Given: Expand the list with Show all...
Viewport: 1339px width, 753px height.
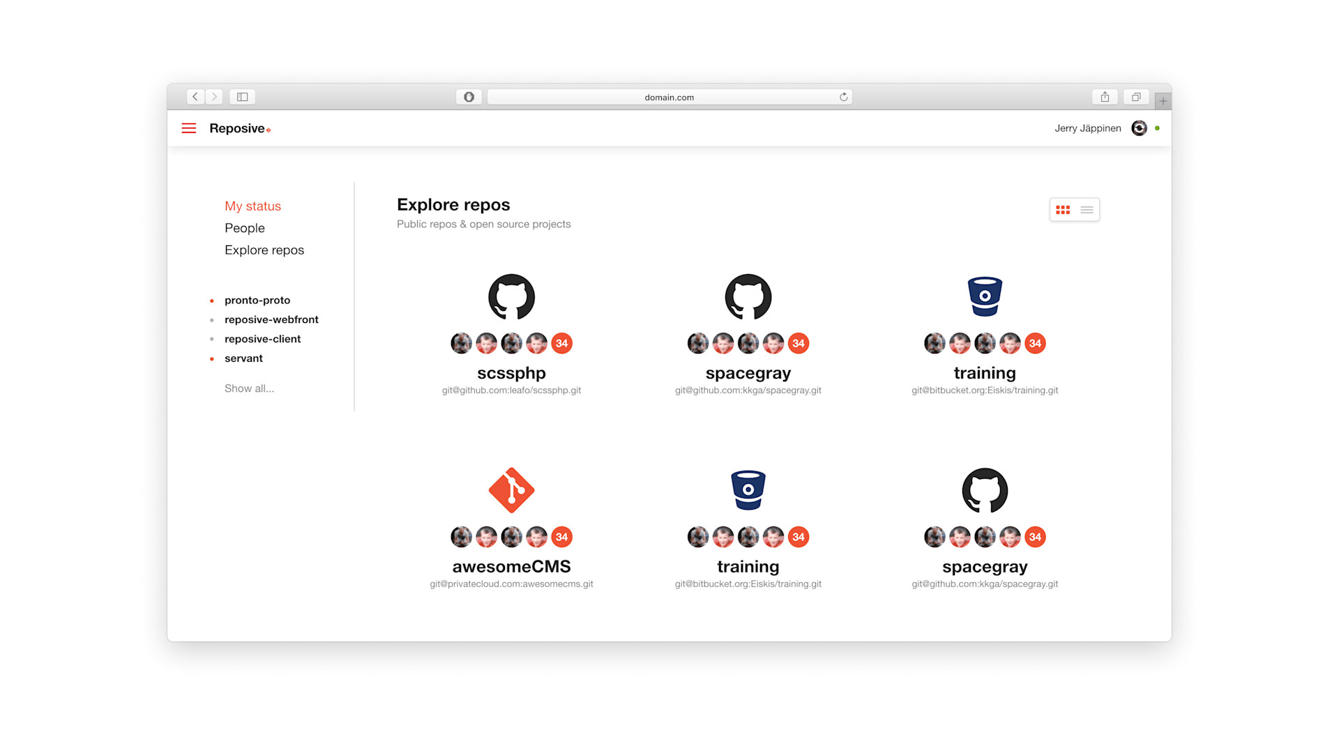Looking at the screenshot, I should point(249,388).
